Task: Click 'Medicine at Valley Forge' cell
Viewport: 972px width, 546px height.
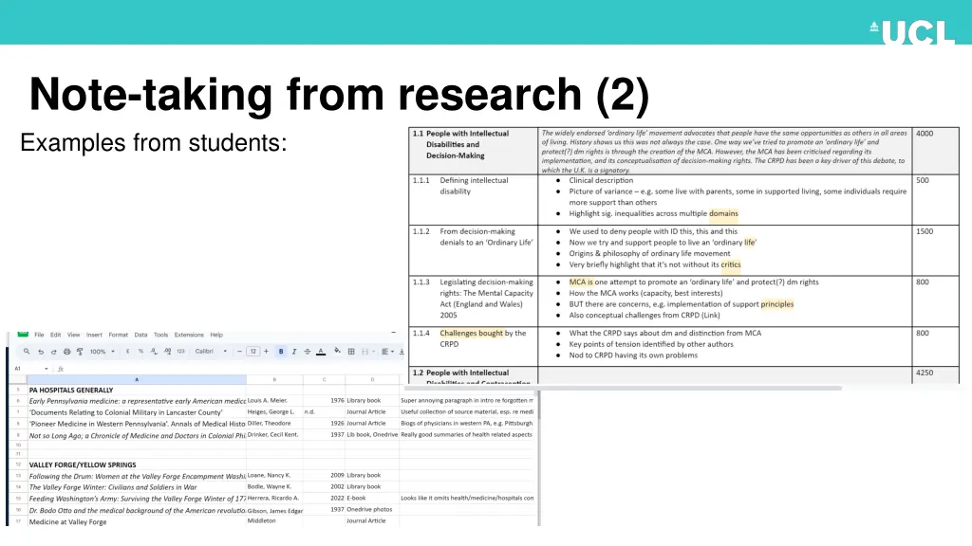Action: 137,522
